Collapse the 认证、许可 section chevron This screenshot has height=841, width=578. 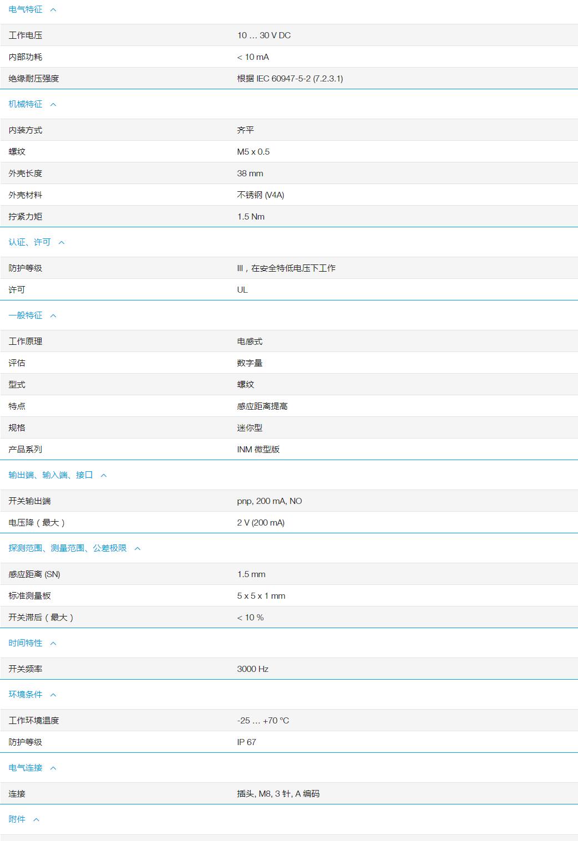tap(63, 242)
